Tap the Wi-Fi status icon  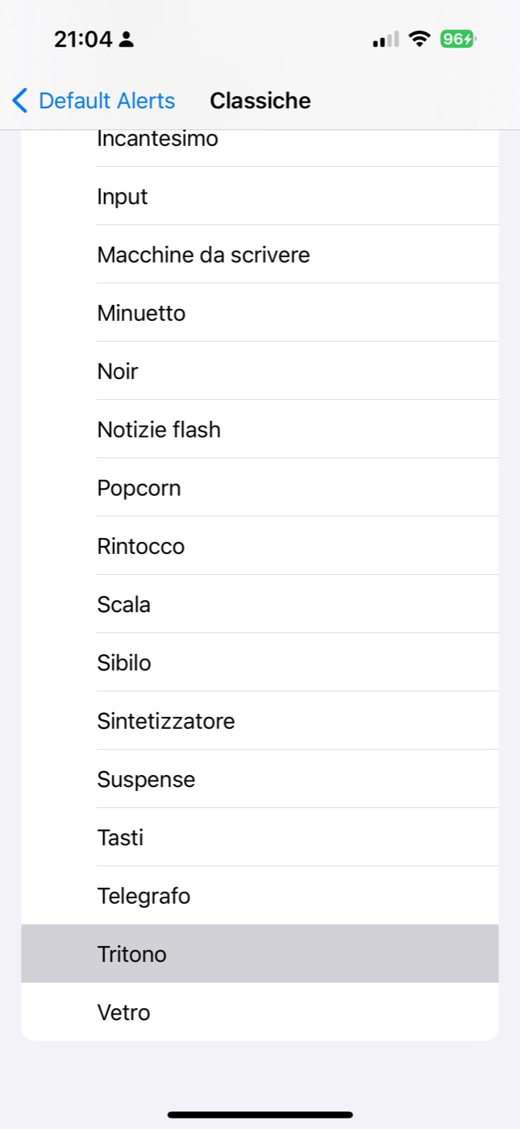coord(419,39)
